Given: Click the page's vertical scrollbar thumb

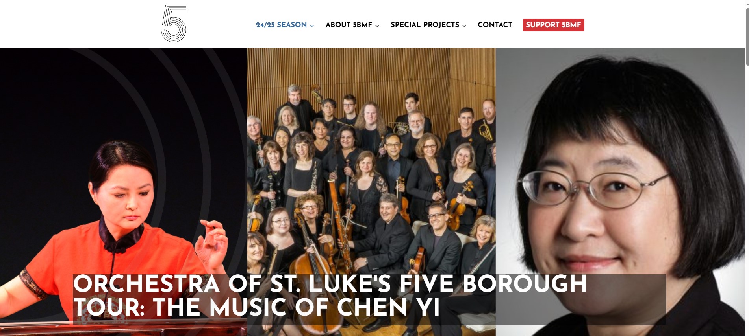Looking at the screenshot, I should pyautogui.click(x=747, y=37).
